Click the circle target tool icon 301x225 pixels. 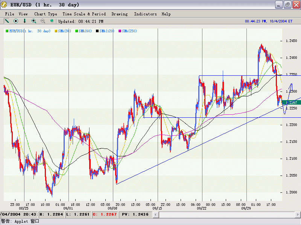tap(16, 21)
